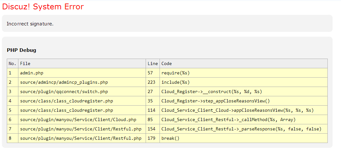
Task: Click the 'break()' code cell
Action: (x=170, y=138)
